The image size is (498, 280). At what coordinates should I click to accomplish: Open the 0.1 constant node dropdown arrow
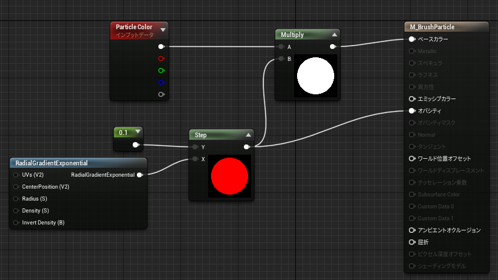(x=138, y=131)
